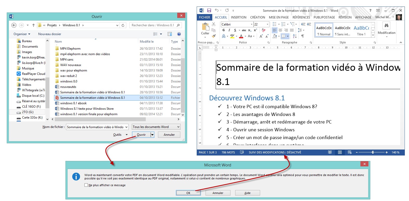This screenshot has height=201, width=409.
Task: Select windows 8.1 ebook file
Action: (74, 103)
